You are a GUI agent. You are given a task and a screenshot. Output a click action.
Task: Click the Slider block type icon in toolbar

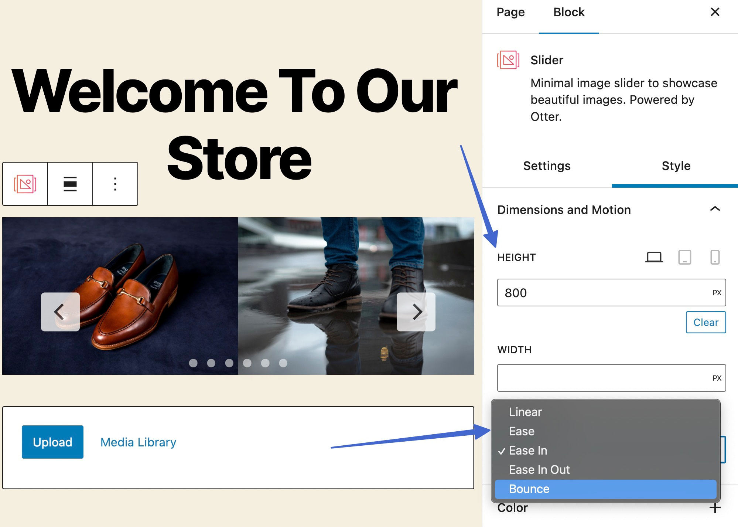pyautogui.click(x=25, y=184)
